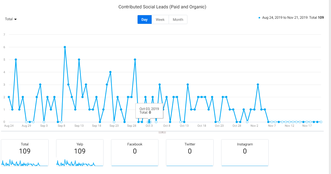Image resolution: width=331 pixels, height=174 pixels.
Task: Click the data point at 5 near Sep 28
Action: point(135,59)
